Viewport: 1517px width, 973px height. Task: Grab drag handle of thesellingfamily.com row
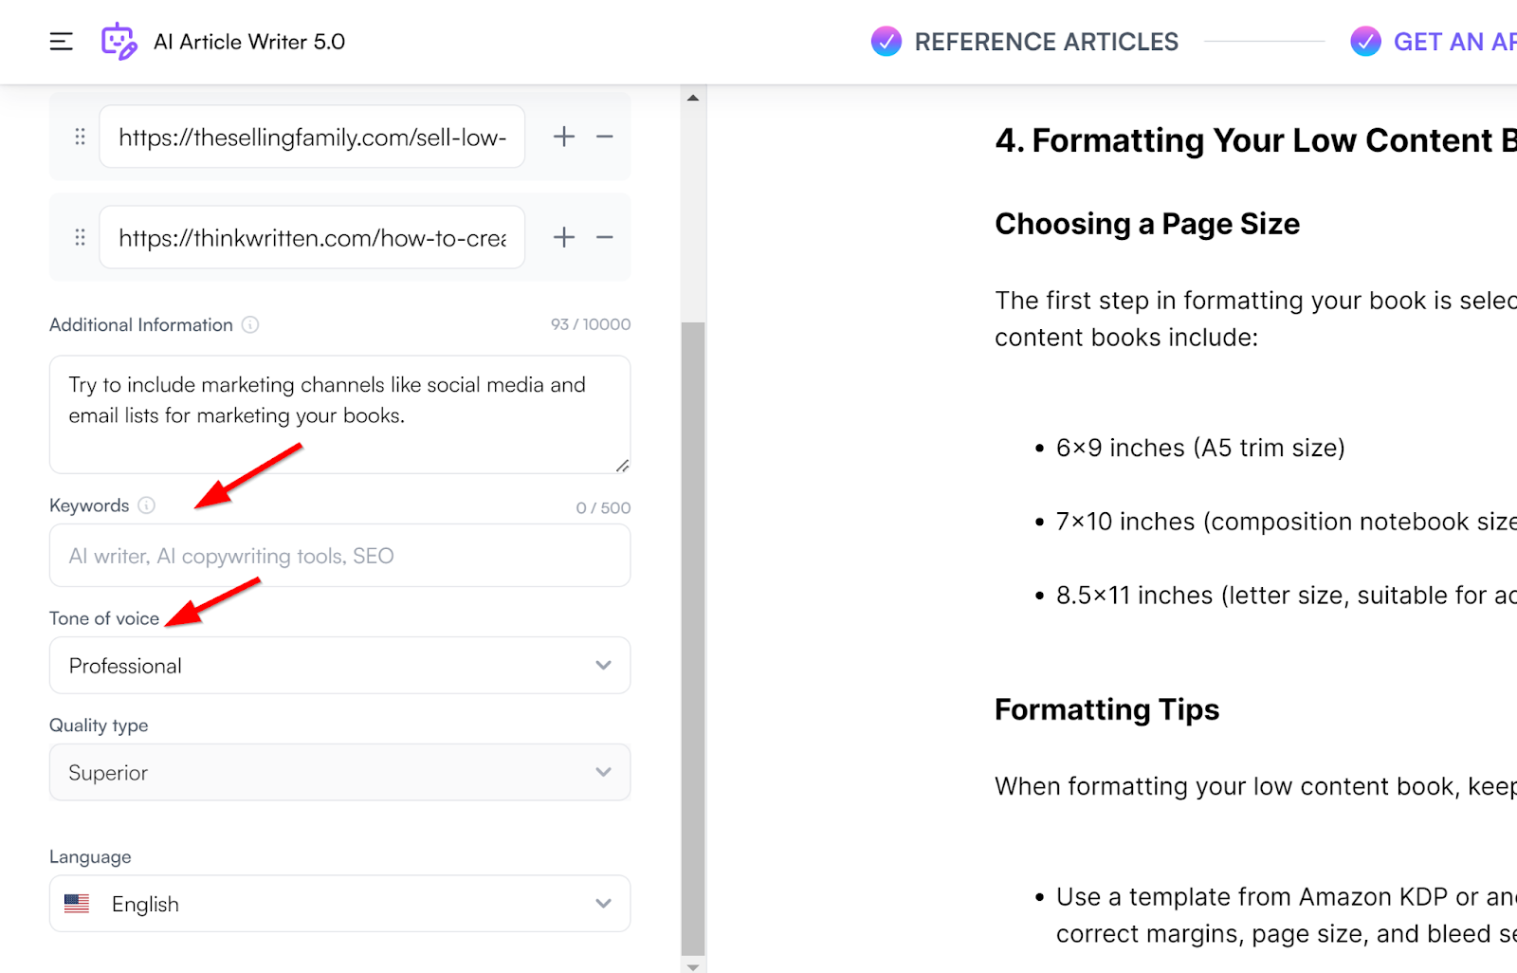click(x=80, y=137)
